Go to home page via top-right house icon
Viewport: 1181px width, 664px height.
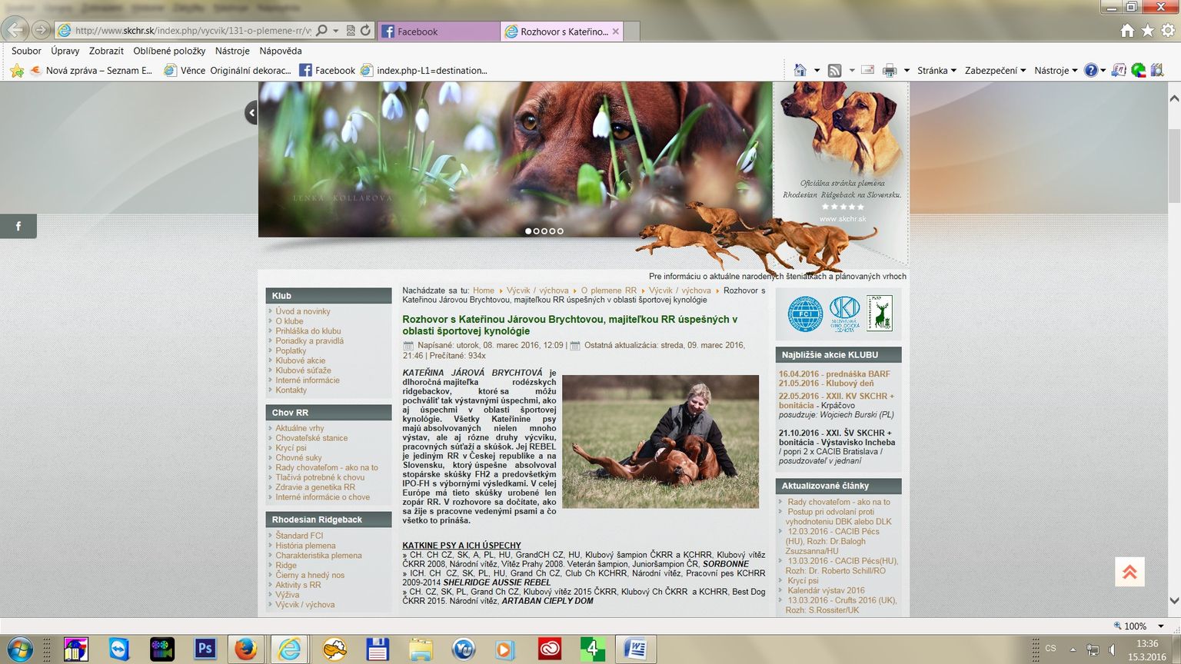point(1127,31)
